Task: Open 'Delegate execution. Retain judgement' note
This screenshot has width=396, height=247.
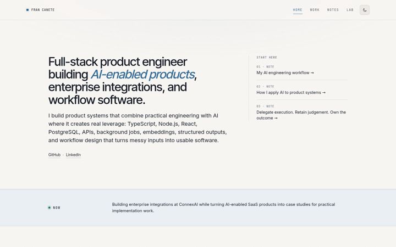Action: tap(301, 115)
